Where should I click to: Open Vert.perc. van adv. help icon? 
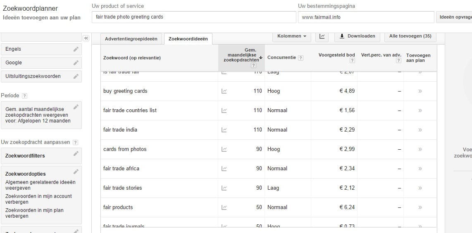point(398,61)
